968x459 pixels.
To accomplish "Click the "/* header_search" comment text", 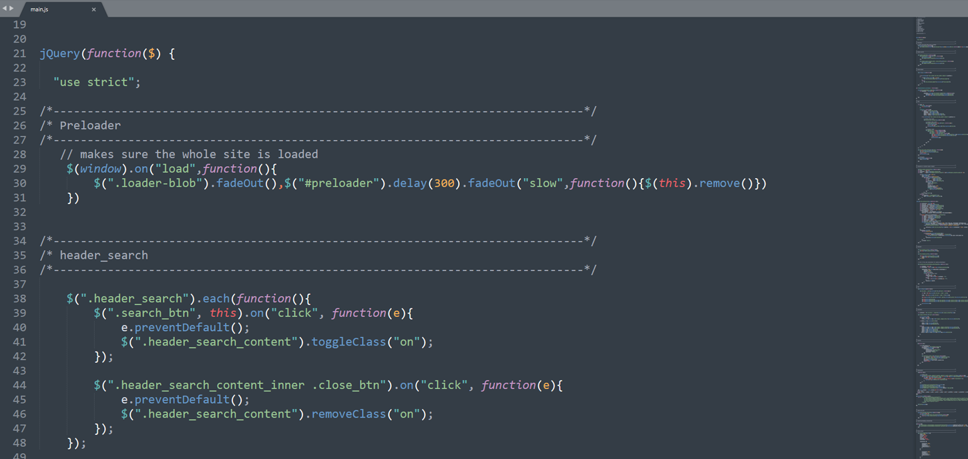I will tap(93, 256).
